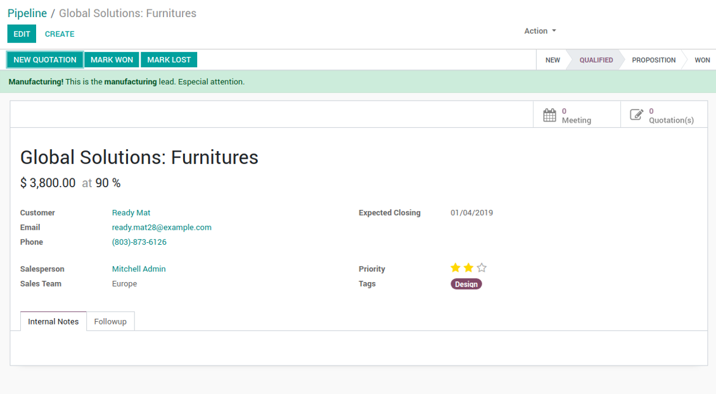This screenshot has height=394, width=716.
Task: Set the stage to WON in the status bar
Action: pyautogui.click(x=702, y=59)
